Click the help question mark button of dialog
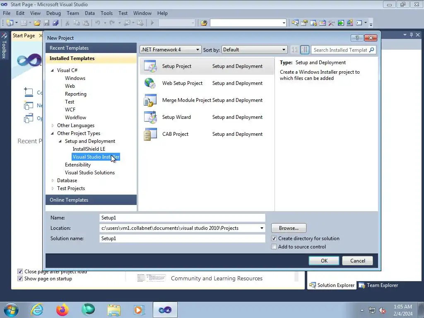The width and height of the screenshot is (424, 318). (357, 38)
